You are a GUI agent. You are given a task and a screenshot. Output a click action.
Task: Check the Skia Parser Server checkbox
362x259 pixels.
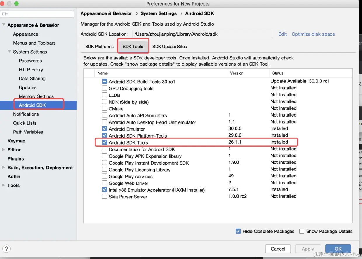(x=105, y=197)
